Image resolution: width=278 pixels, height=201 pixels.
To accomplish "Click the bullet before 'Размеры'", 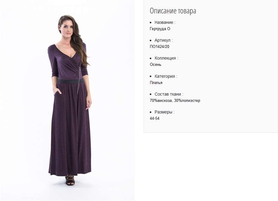I will tap(151, 112).
